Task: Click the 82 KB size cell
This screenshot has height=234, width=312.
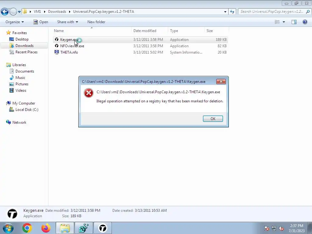Action: (222, 46)
